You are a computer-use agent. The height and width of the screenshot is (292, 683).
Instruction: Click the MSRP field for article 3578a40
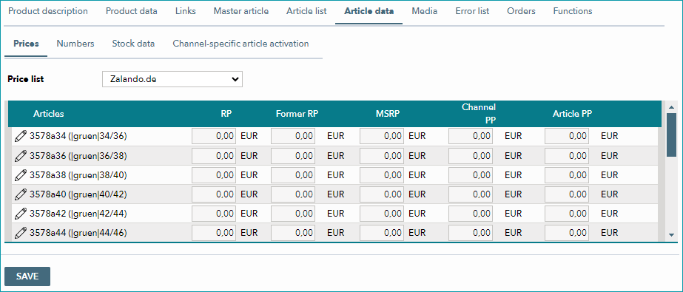[382, 194]
